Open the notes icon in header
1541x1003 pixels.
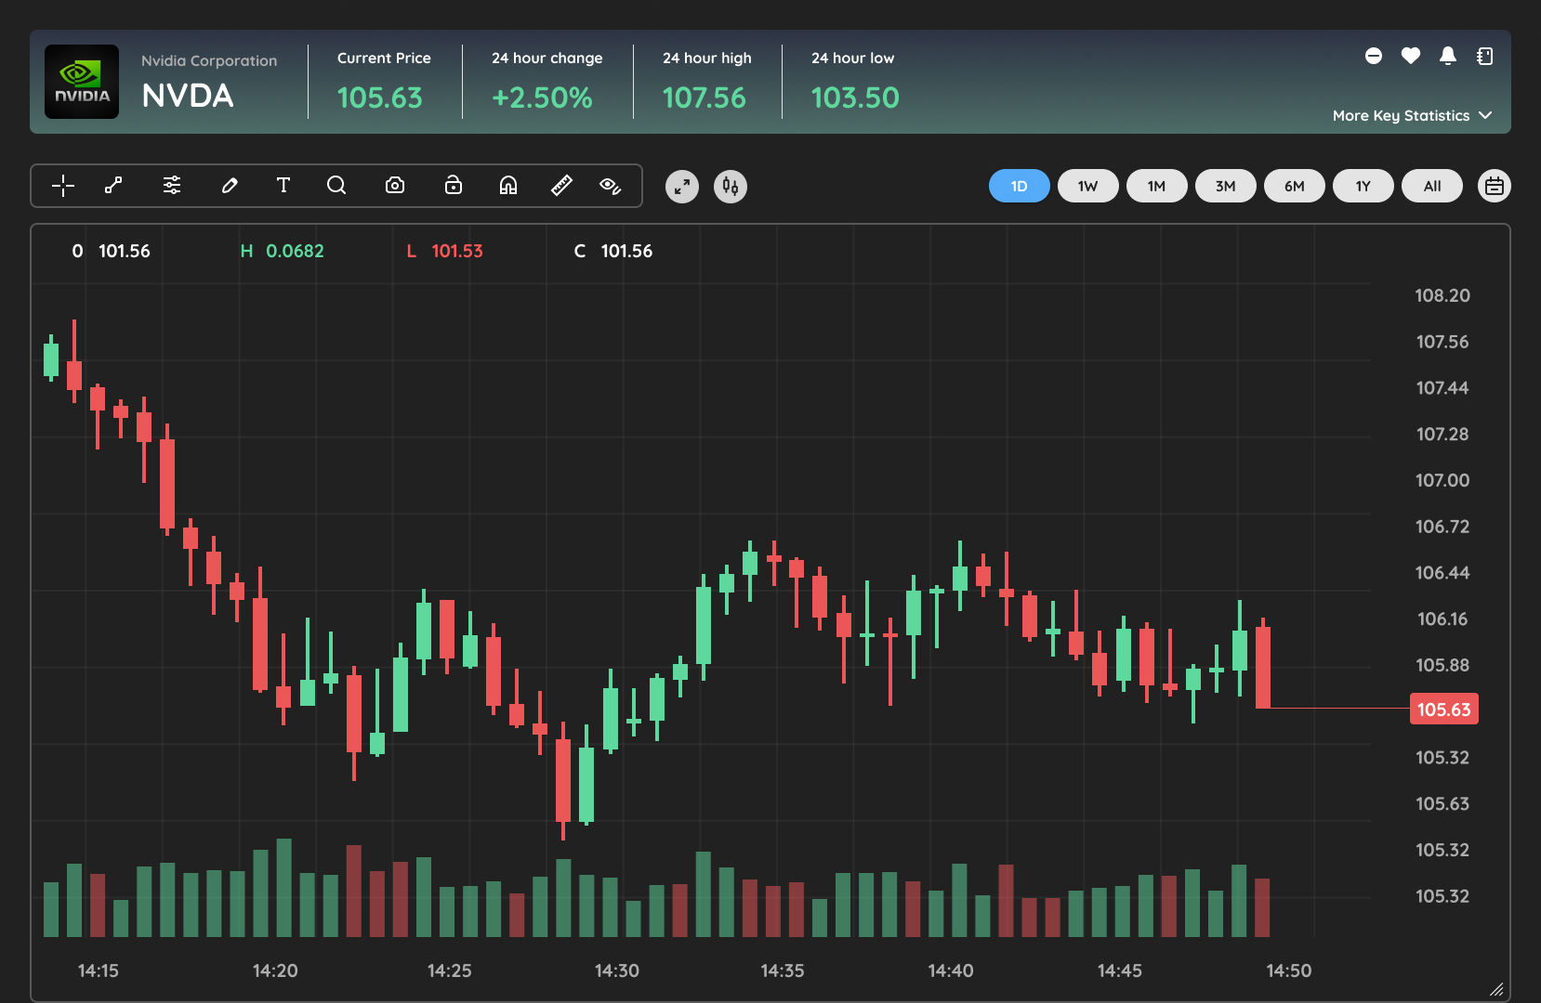pos(1485,56)
